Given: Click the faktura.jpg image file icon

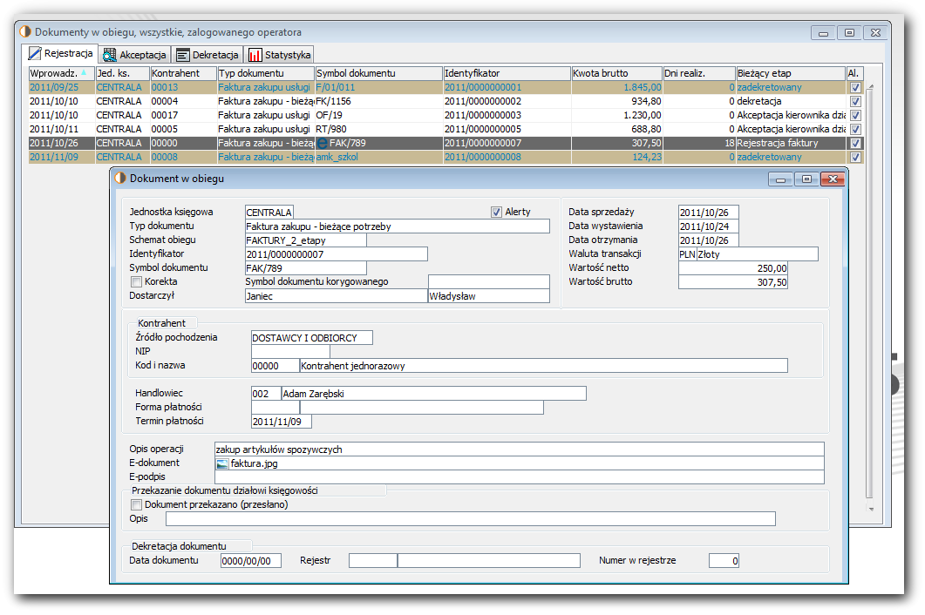Looking at the screenshot, I should 221,464.
